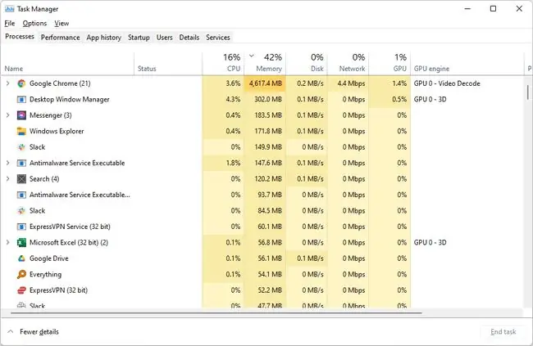Viewport: 533px width, 346px height.
Task: Click the ExpressVPN Service (32 bit) icon
Action: [21, 227]
